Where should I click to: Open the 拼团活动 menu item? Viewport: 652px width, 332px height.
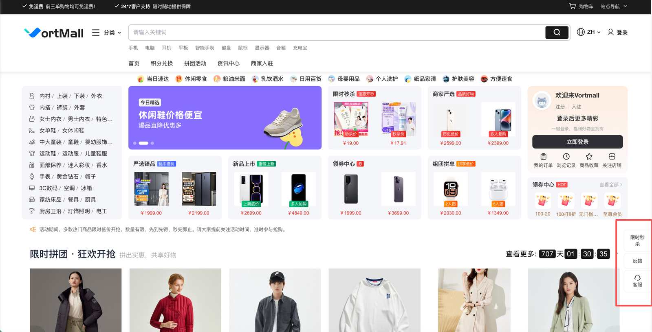[195, 63]
